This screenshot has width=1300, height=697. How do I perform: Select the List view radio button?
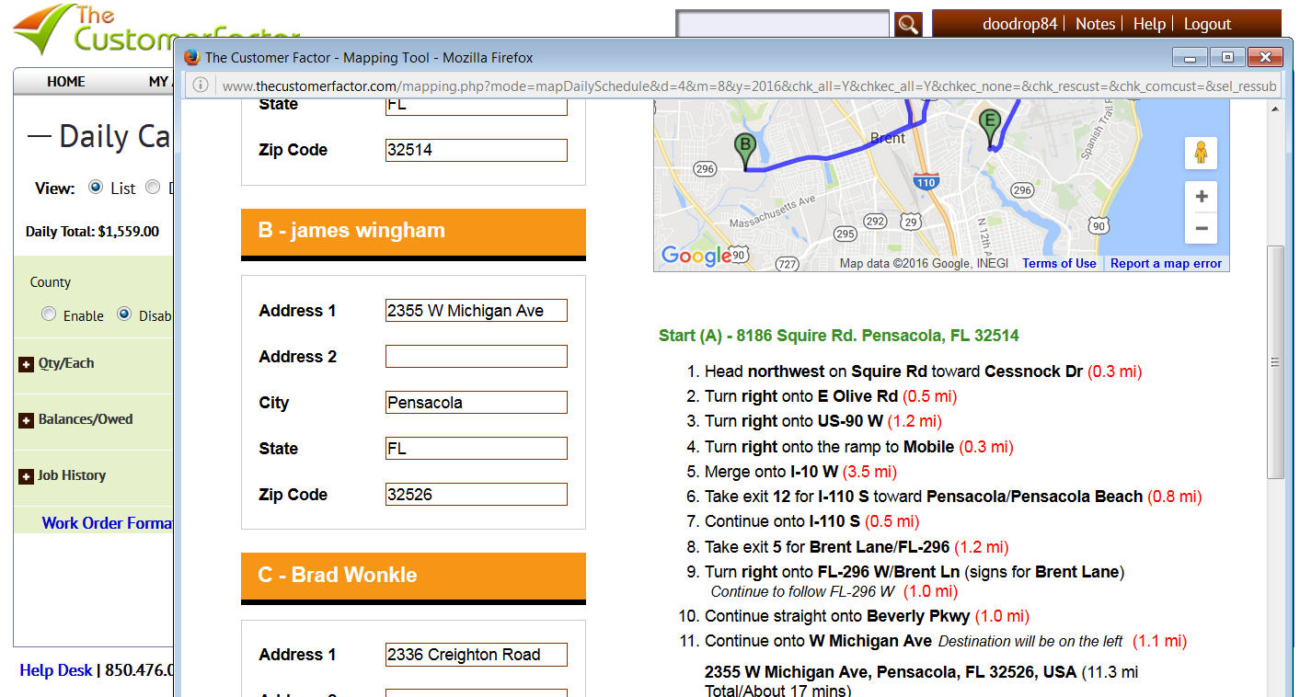click(x=96, y=188)
